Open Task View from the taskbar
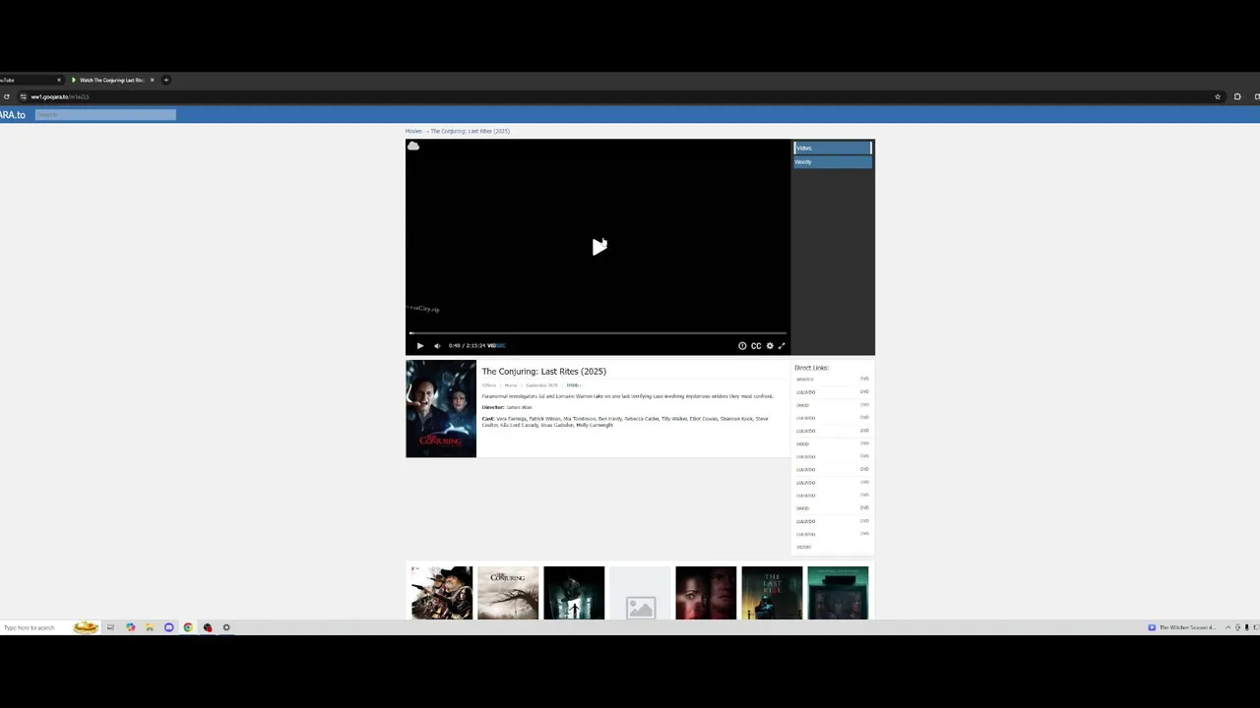Screen dimensions: 1260x708 point(110,627)
